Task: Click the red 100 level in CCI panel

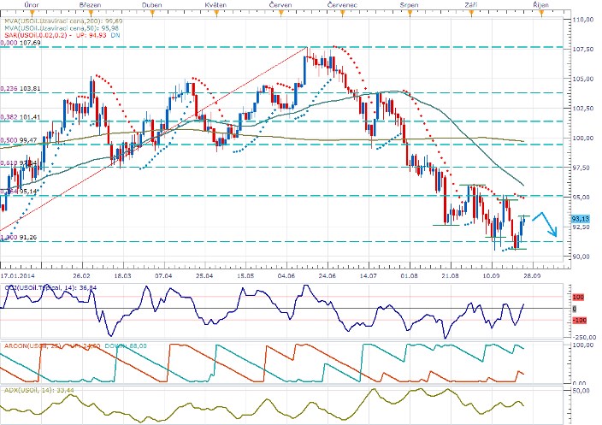Action: 578,297
